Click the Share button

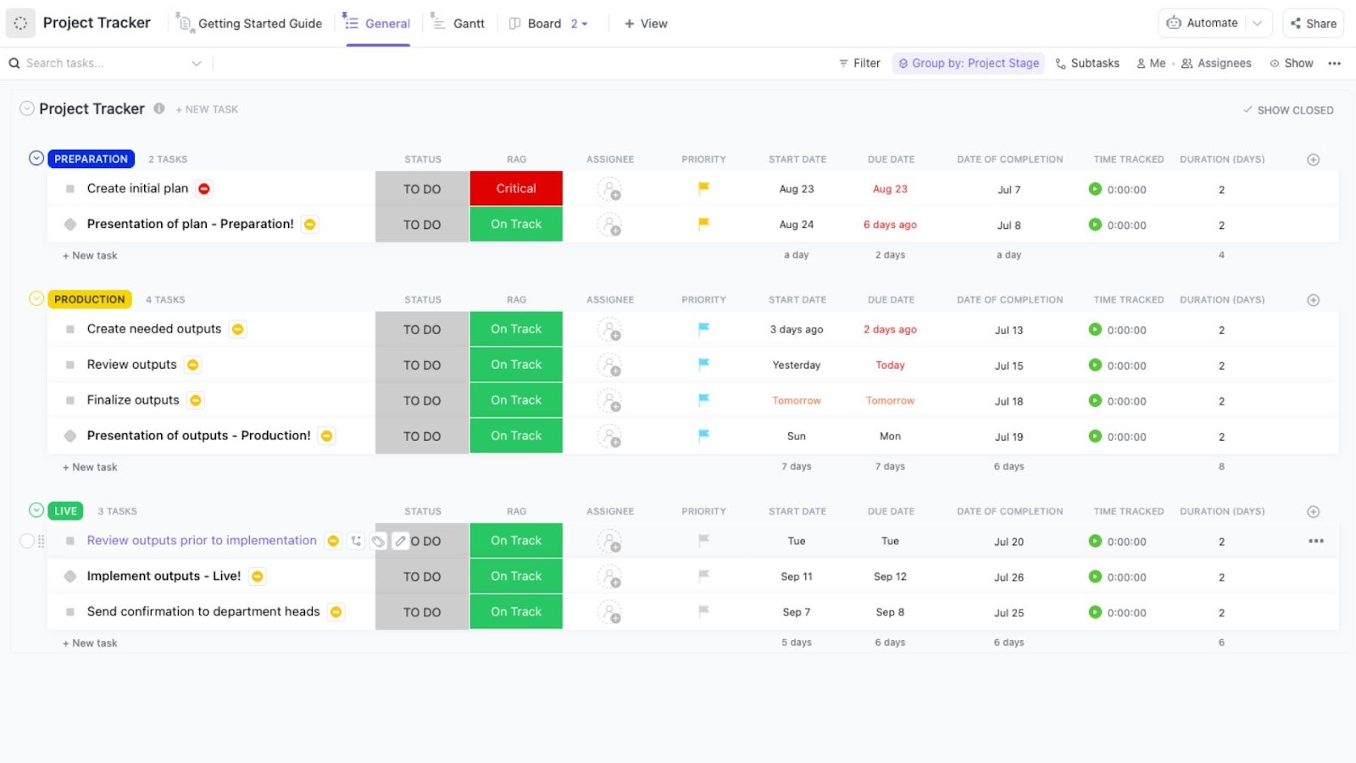pyautogui.click(x=1313, y=23)
